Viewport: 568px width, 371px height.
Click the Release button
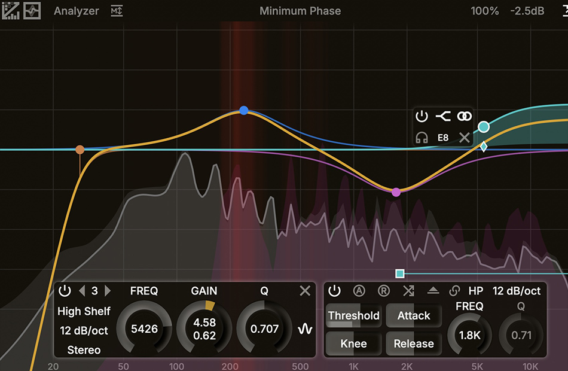(414, 343)
